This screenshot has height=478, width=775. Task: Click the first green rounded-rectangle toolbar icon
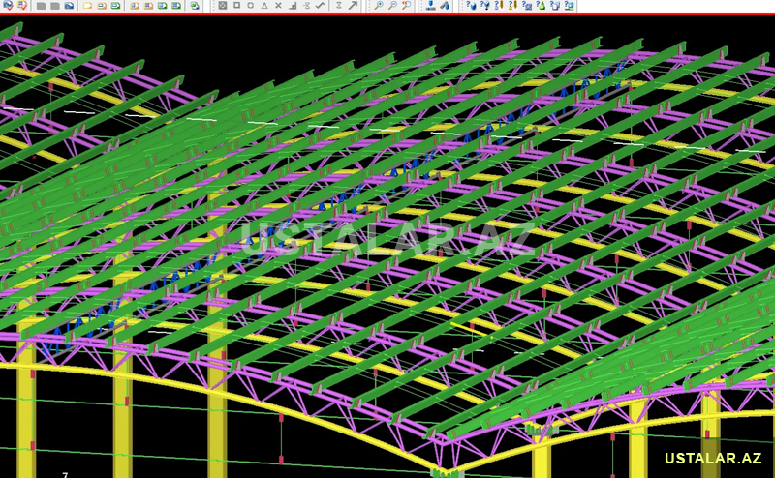115,6
